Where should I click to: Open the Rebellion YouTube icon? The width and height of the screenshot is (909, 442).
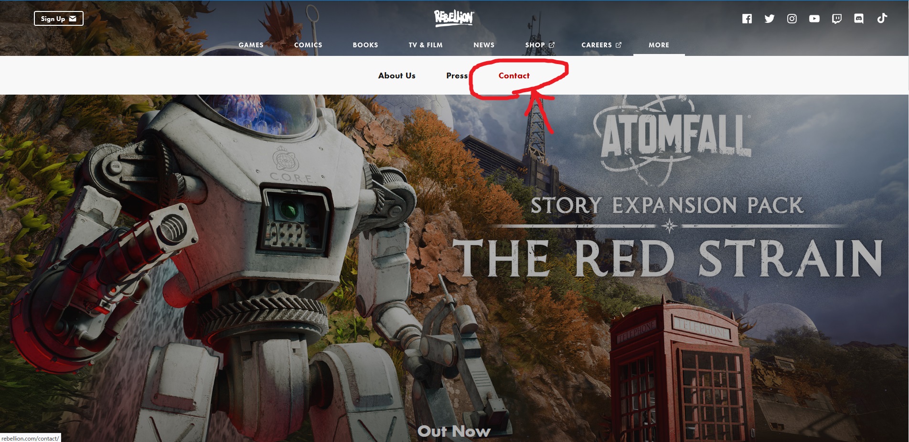click(x=814, y=19)
